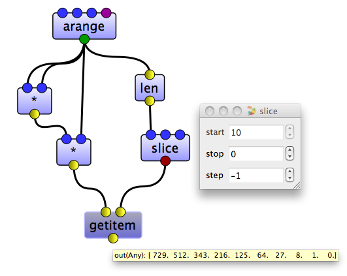Click the step value field showing -1
The height and width of the screenshot is (276, 347).
coord(256,176)
